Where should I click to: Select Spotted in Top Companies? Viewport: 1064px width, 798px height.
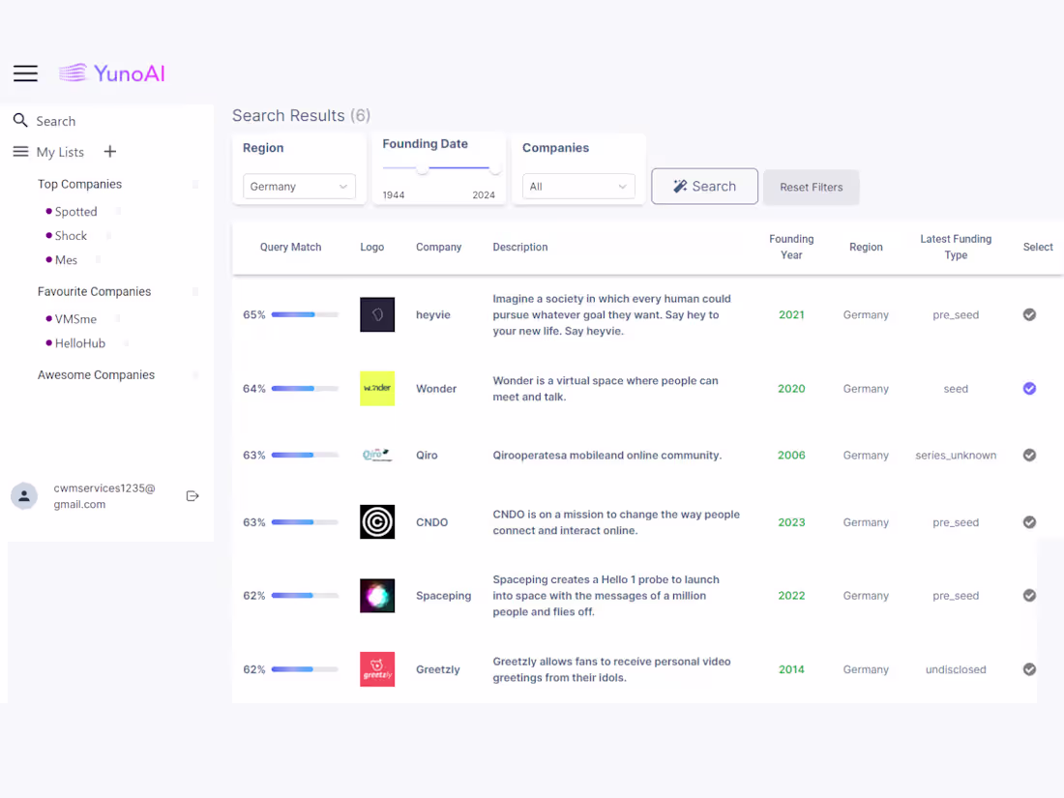click(x=75, y=212)
